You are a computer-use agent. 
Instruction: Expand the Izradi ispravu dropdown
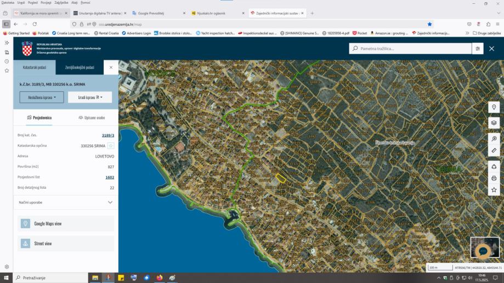click(x=90, y=97)
